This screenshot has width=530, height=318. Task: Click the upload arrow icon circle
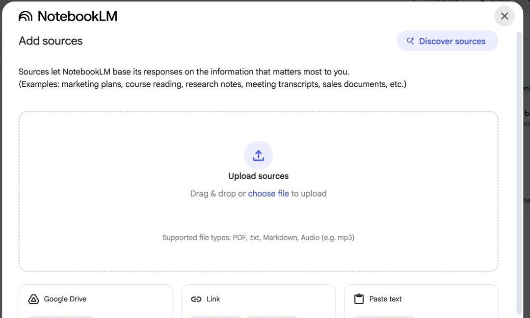[258, 155]
